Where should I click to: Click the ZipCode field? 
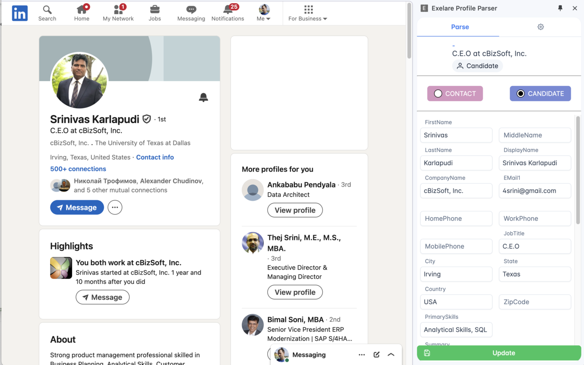coord(535,302)
